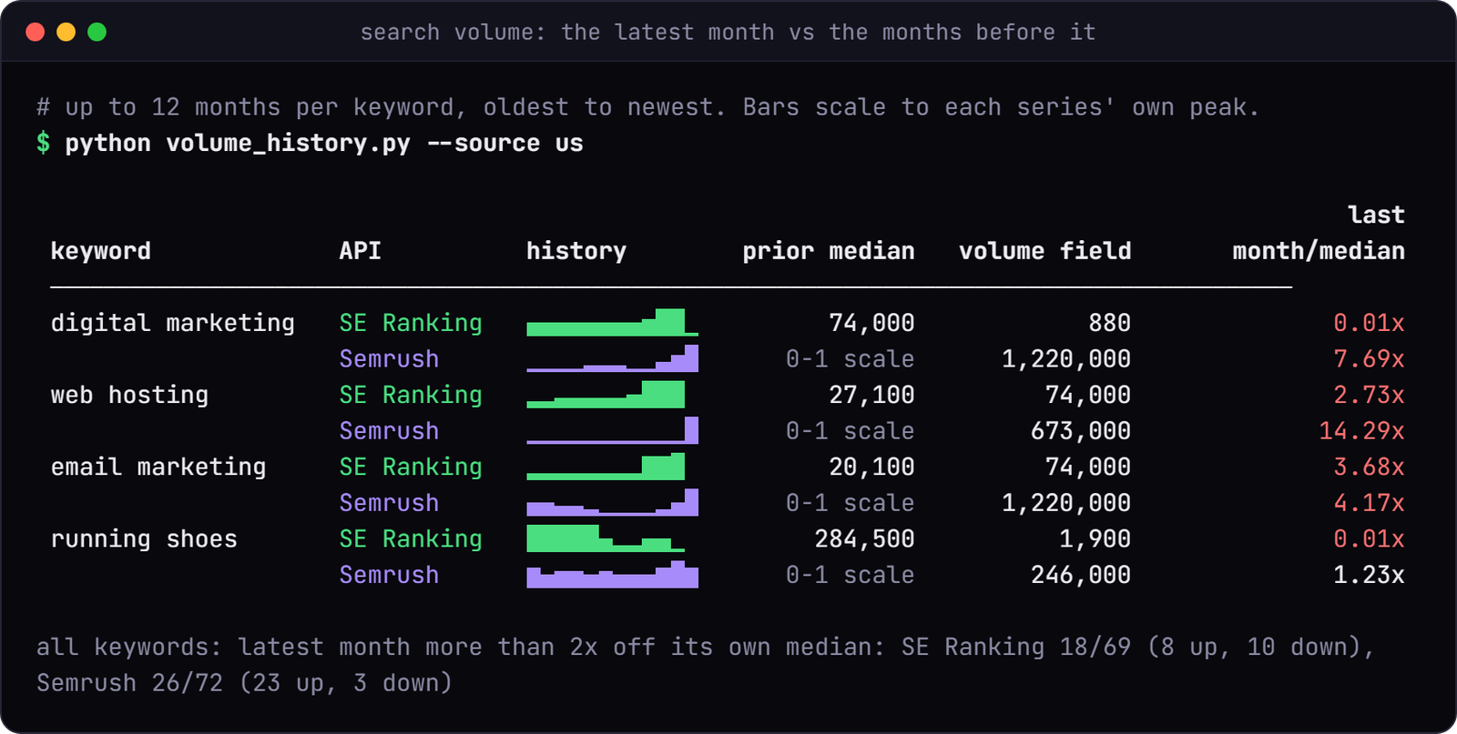
Task: Select the 'web hosting' keyword
Action: point(129,395)
